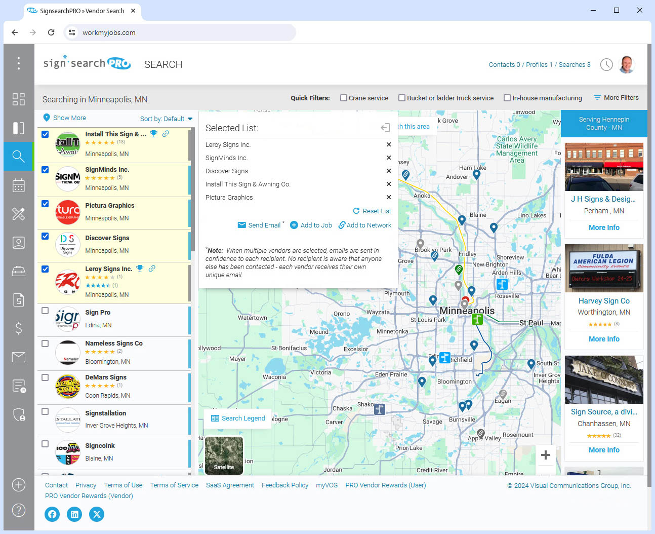Open More Info for J H Signs
The image size is (655, 534).
click(x=604, y=227)
